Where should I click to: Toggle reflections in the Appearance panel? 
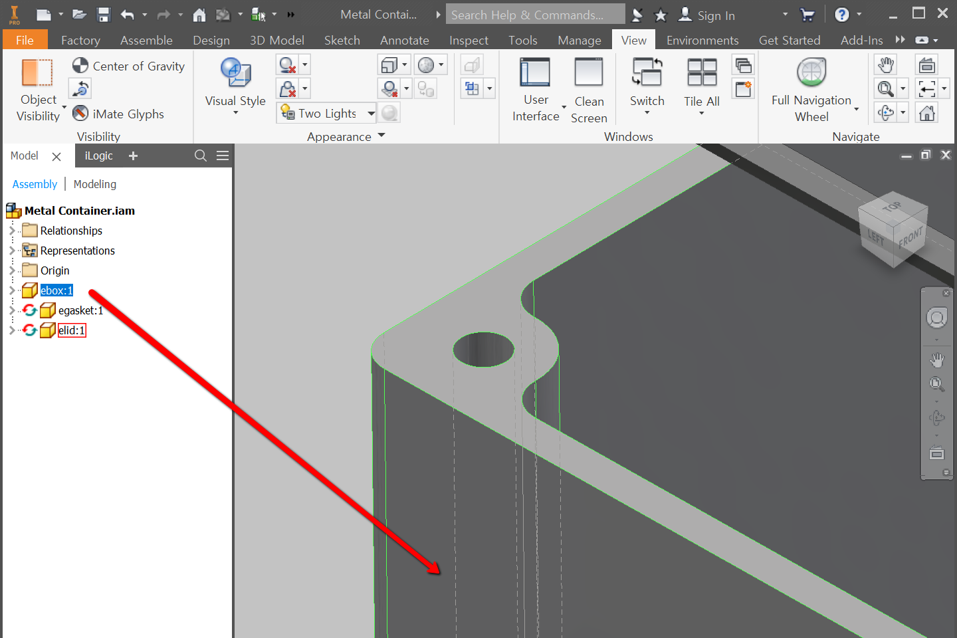tap(287, 88)
